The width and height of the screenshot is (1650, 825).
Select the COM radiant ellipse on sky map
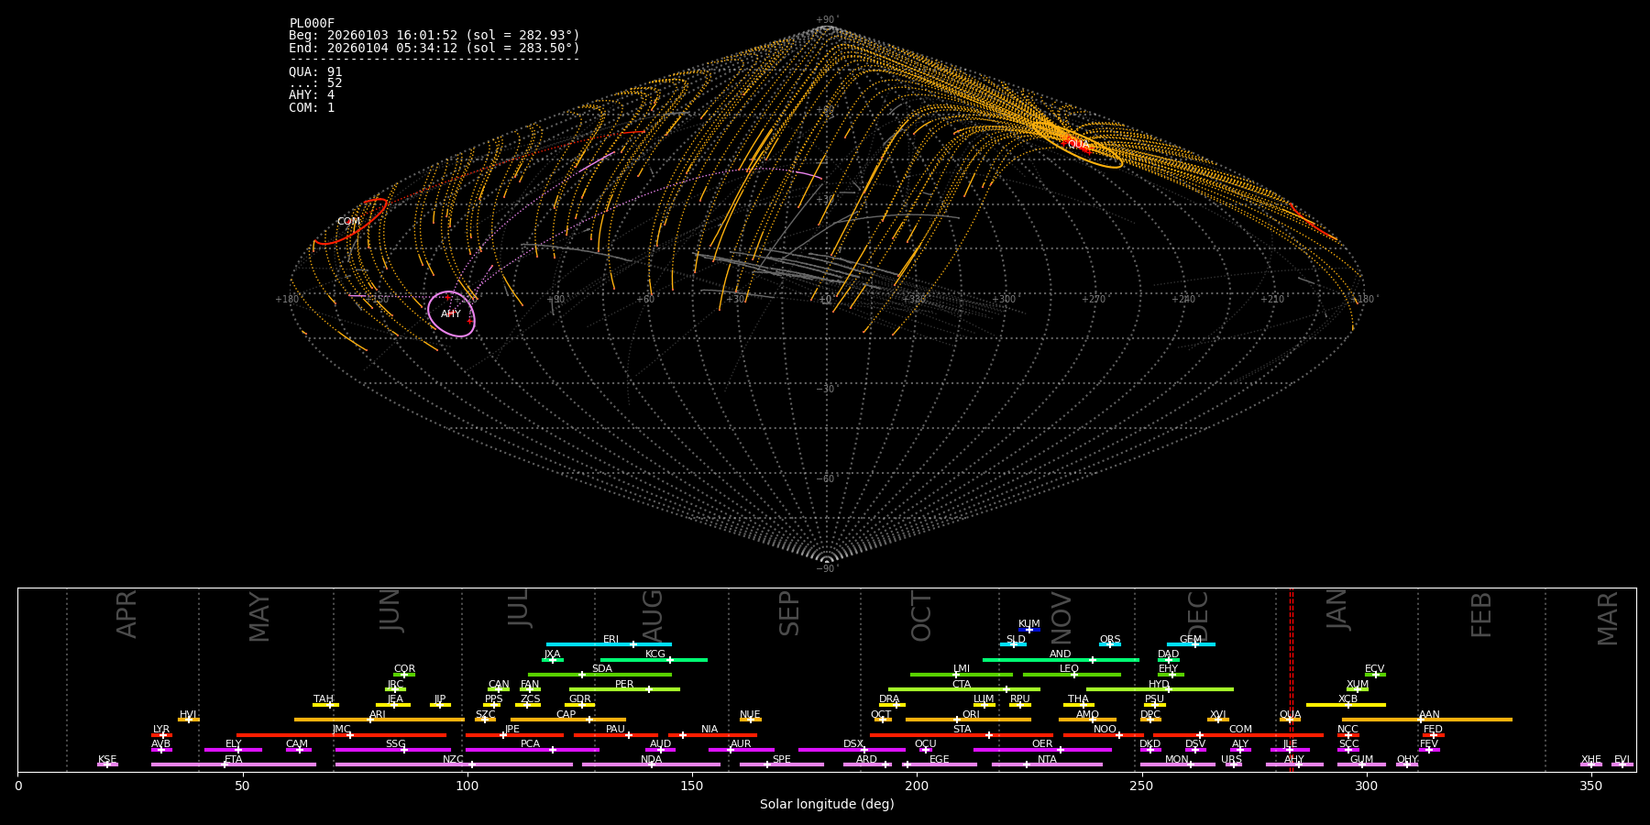351,223
